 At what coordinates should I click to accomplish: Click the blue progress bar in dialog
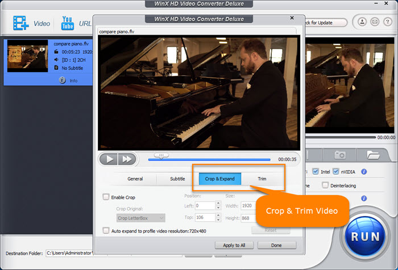coord(209,160)
